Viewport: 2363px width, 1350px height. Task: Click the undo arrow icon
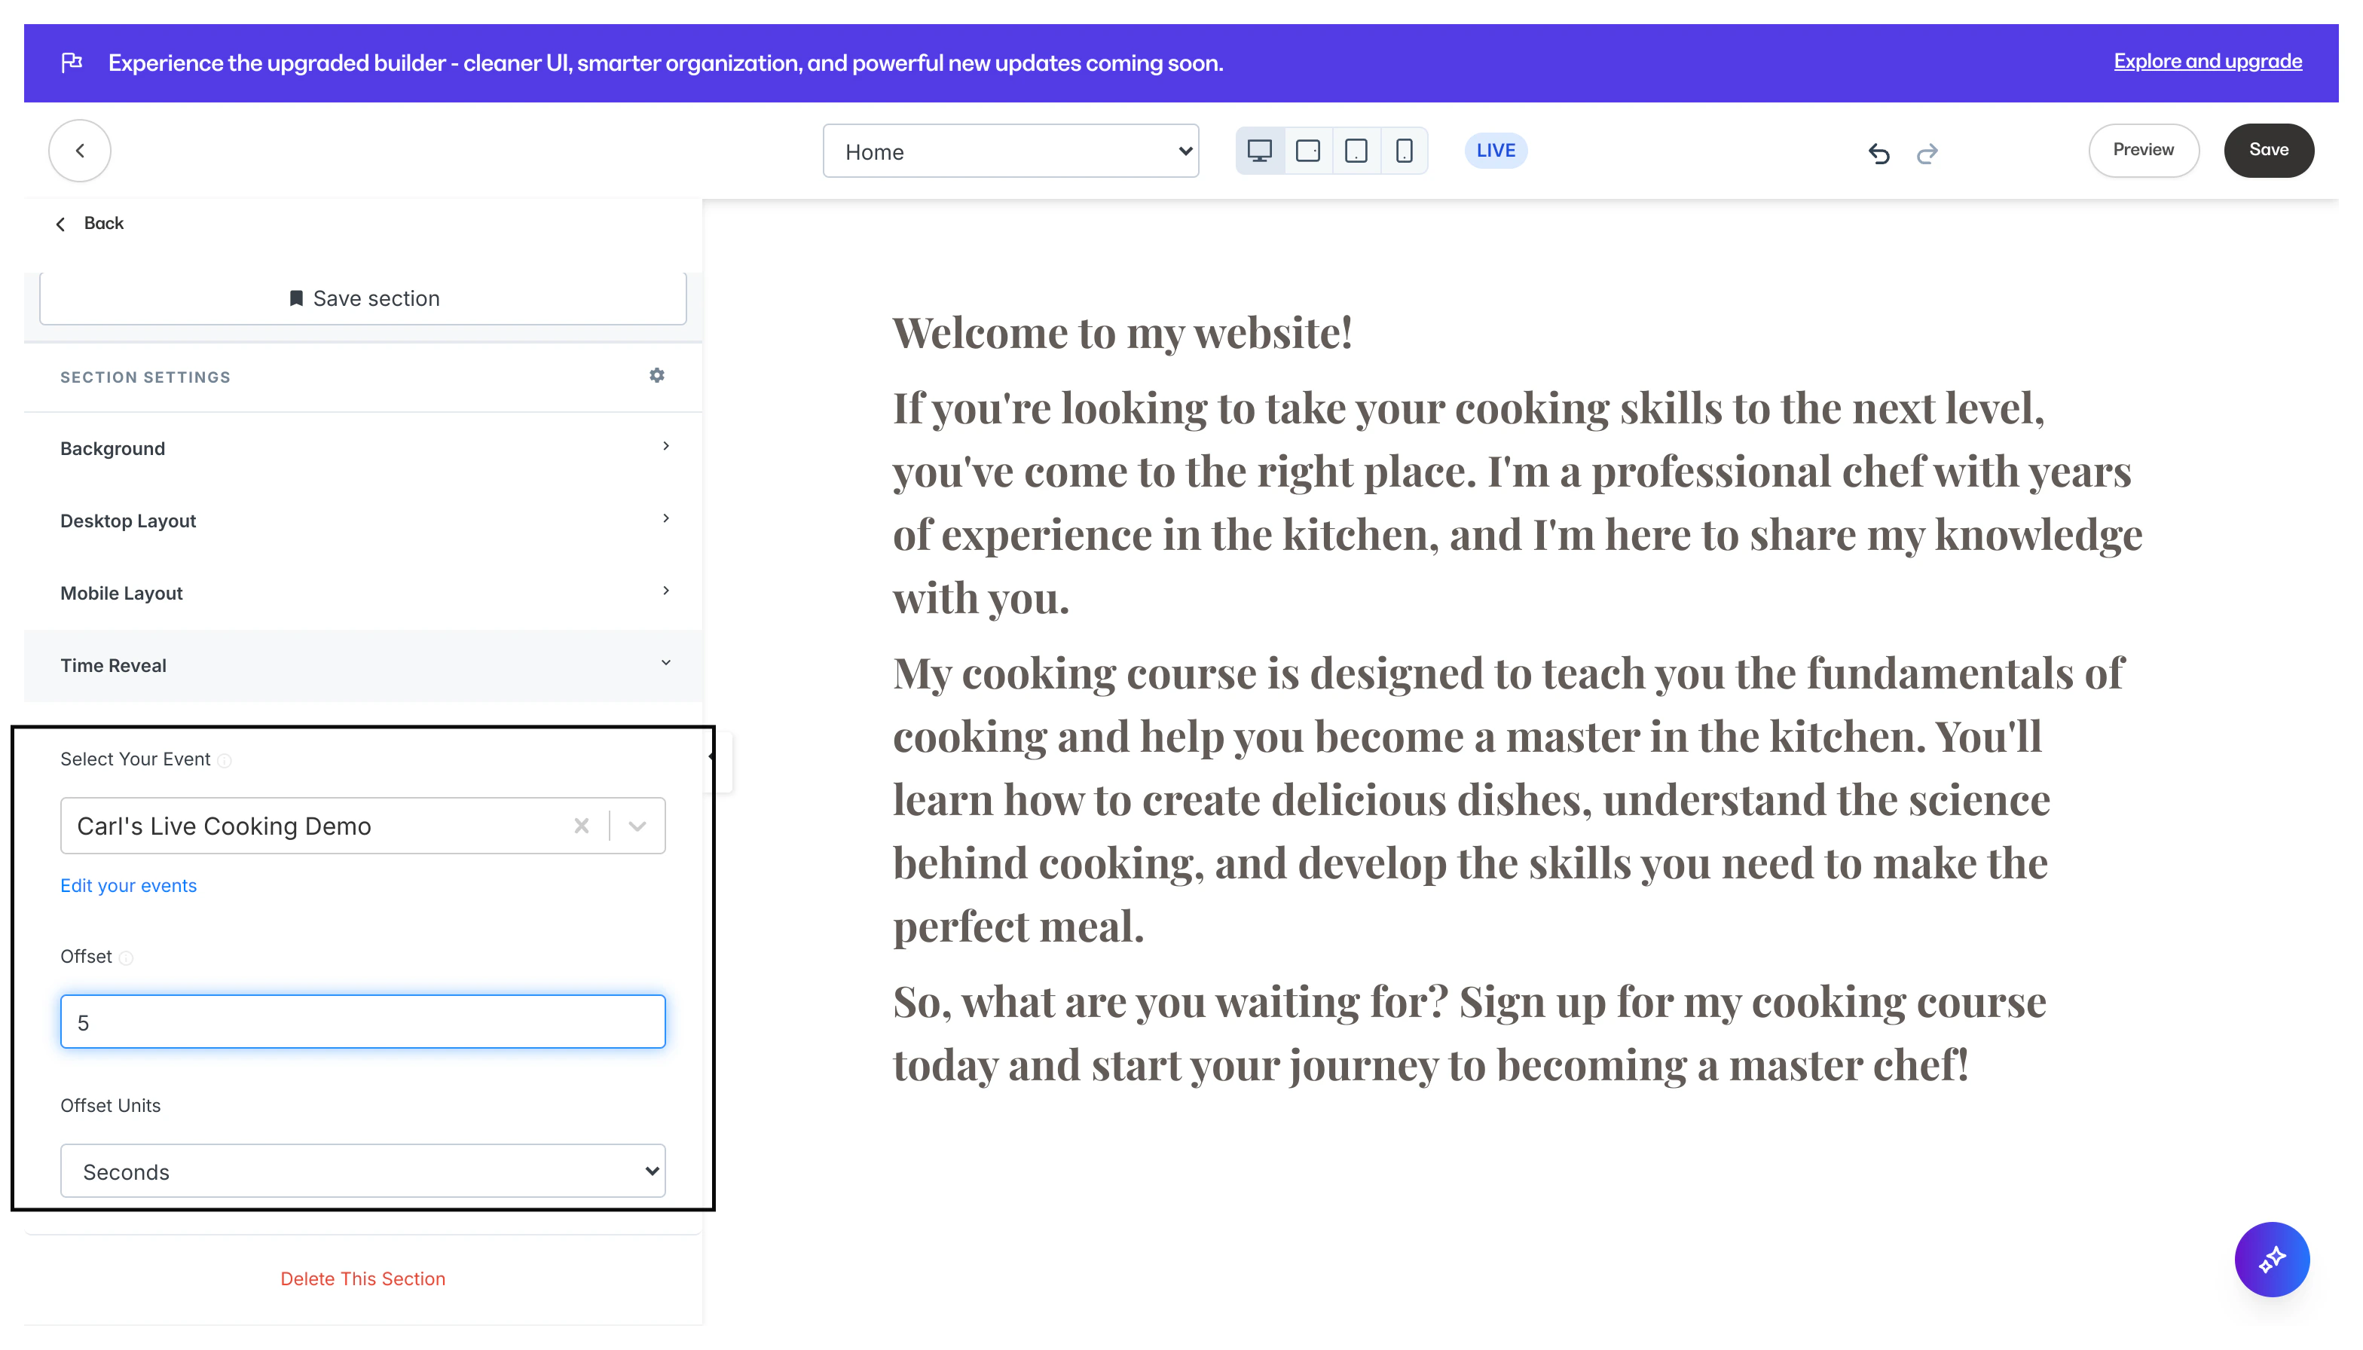click(x=1879, y=153)
